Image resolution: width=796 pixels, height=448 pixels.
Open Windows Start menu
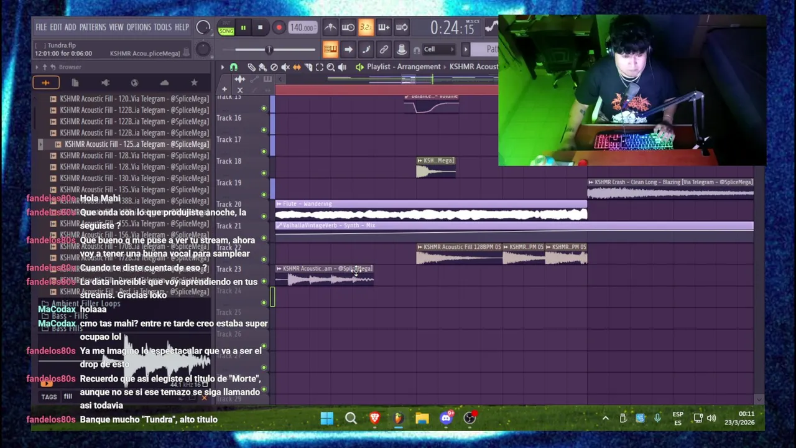326,418
